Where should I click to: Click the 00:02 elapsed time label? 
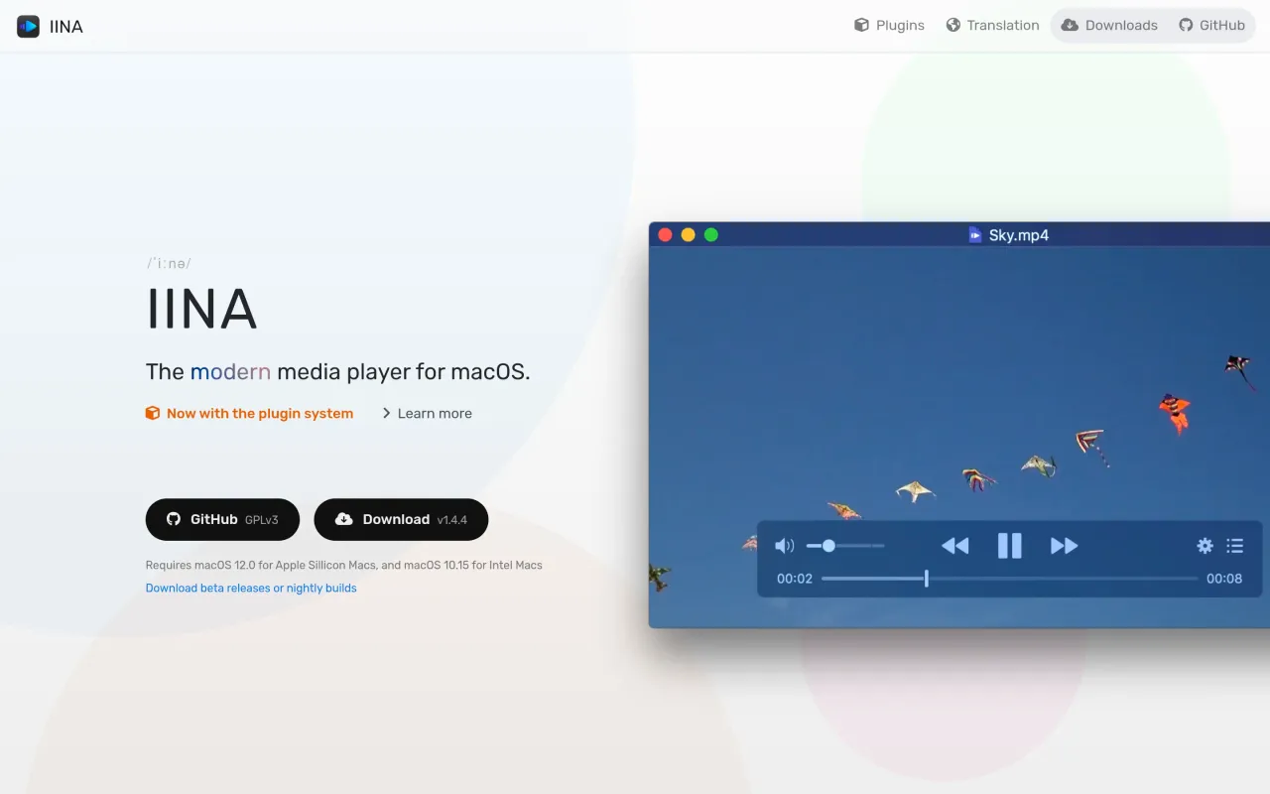(795, 579)
